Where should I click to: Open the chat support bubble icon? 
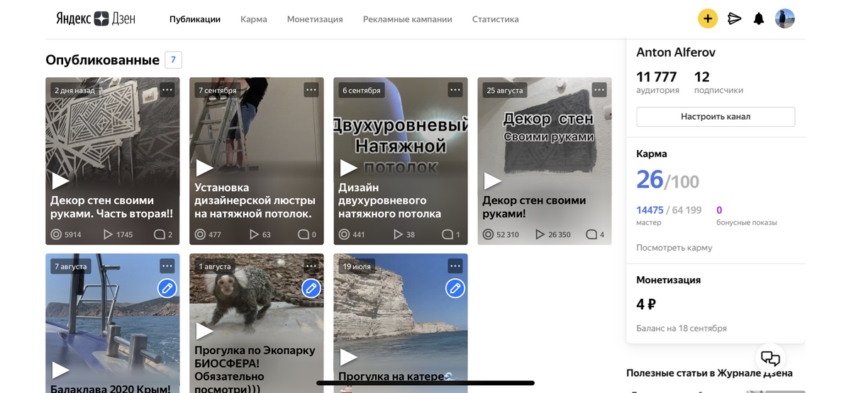(x=770, y=358)
